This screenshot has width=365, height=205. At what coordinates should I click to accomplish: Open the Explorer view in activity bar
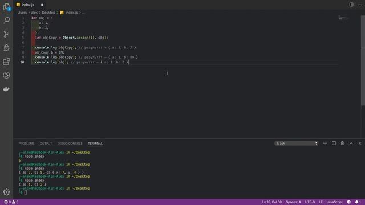(6, 7)
